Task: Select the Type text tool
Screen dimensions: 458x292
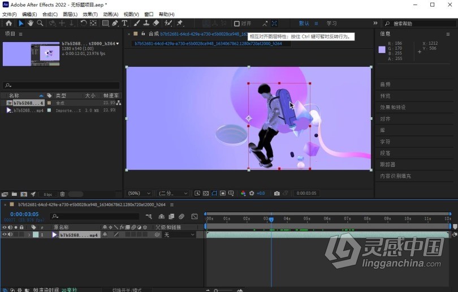Action: coord(125,23)
